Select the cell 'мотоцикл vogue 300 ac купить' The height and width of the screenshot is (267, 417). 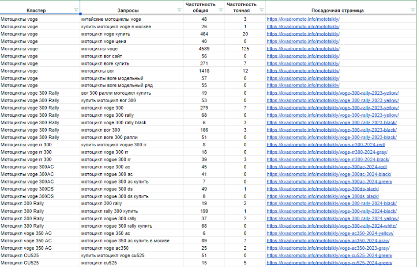131,182
